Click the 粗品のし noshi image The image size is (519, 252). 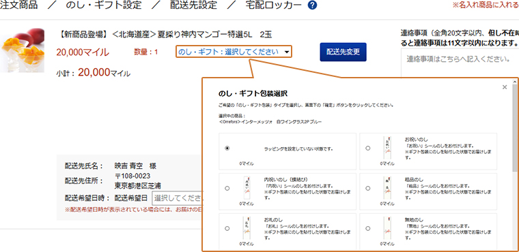click(387, 188)
